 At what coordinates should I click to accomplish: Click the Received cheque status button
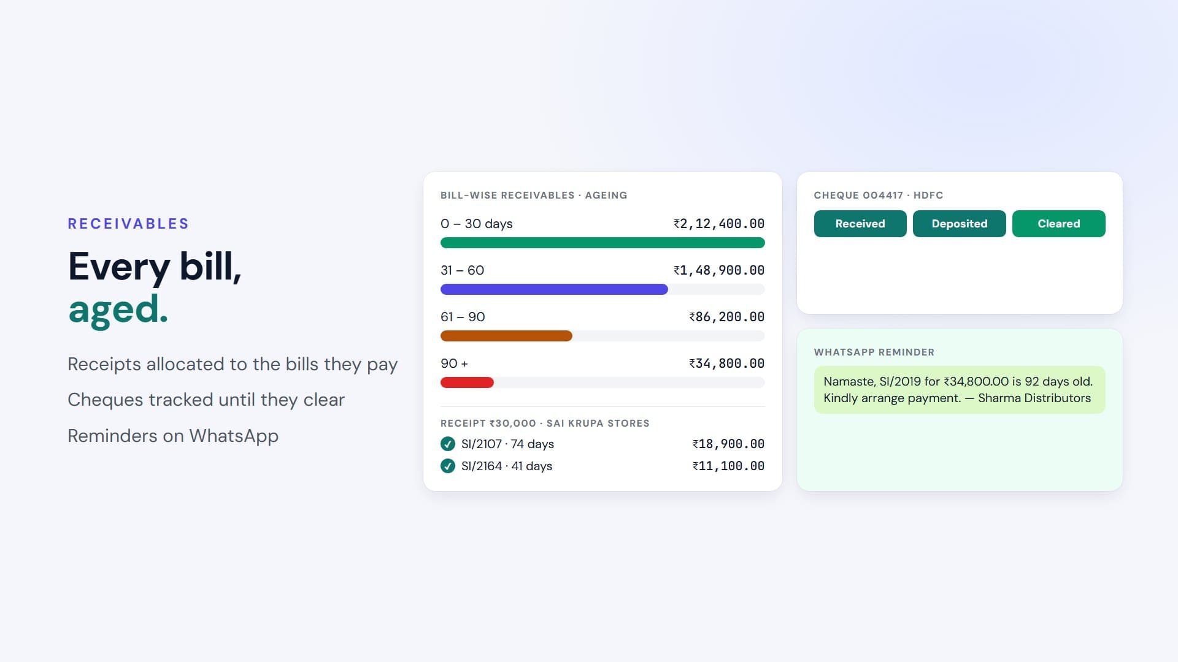[x=860, y=224]
